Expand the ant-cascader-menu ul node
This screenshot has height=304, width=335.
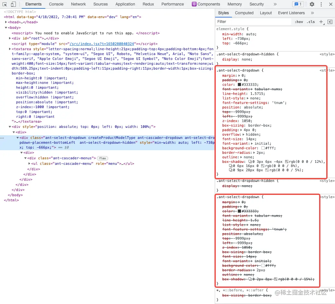tap(29, 163)
